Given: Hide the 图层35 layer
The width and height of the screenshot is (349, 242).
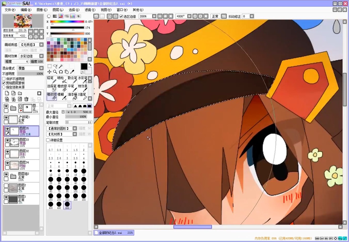Looking at the screenshot, I should point(7,129).
